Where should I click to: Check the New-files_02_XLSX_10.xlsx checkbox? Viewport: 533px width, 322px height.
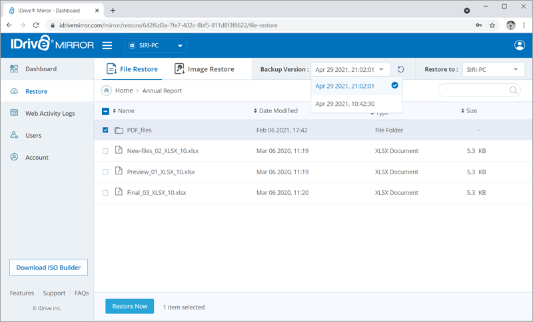[x=105, y=151]
